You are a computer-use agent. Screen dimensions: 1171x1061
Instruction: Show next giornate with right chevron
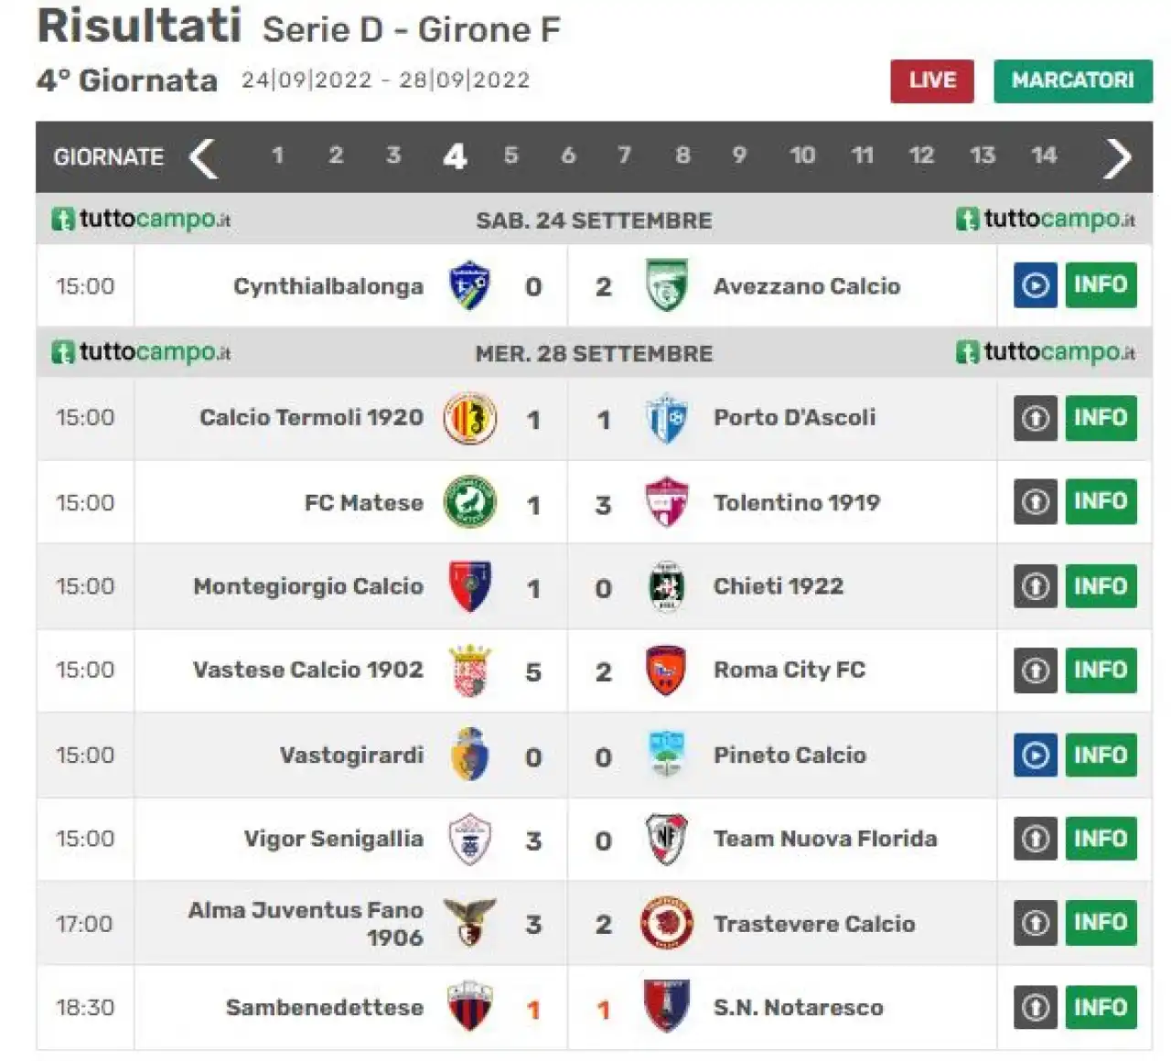(1118, 157)
